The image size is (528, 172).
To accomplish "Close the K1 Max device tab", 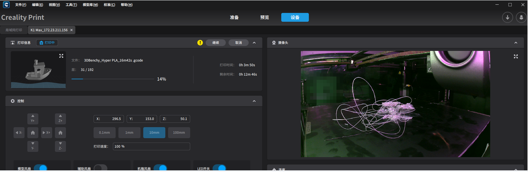I will [x=71, y=30].
